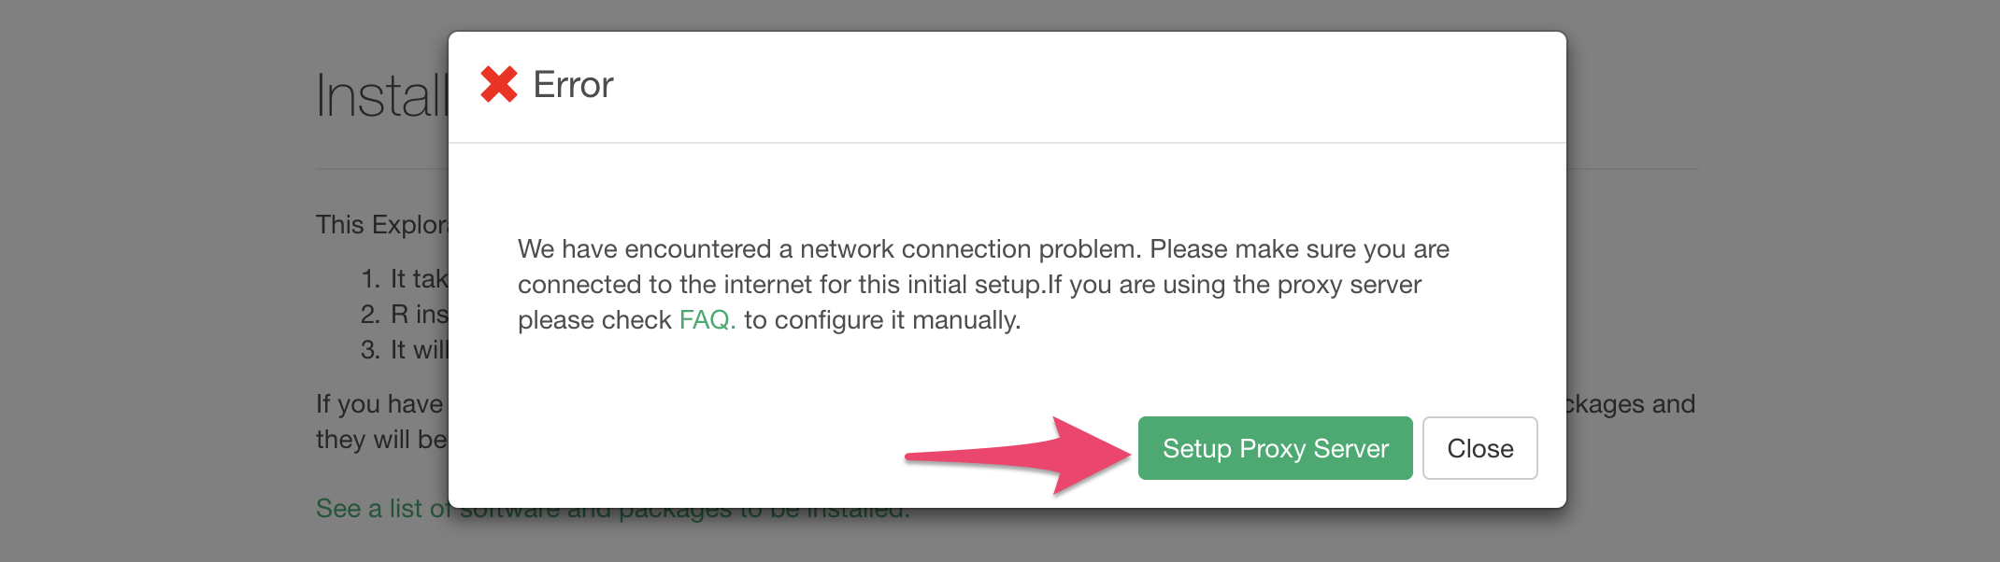Click the "Error" dialog title text

coord(573,85)
